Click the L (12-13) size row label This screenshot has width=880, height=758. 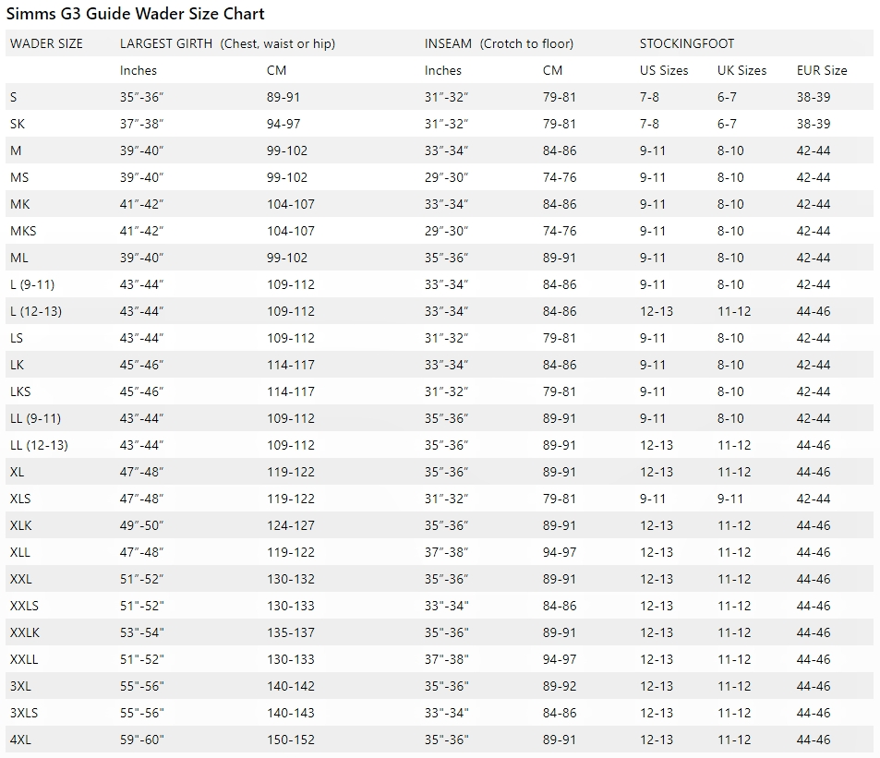(36, 311)
